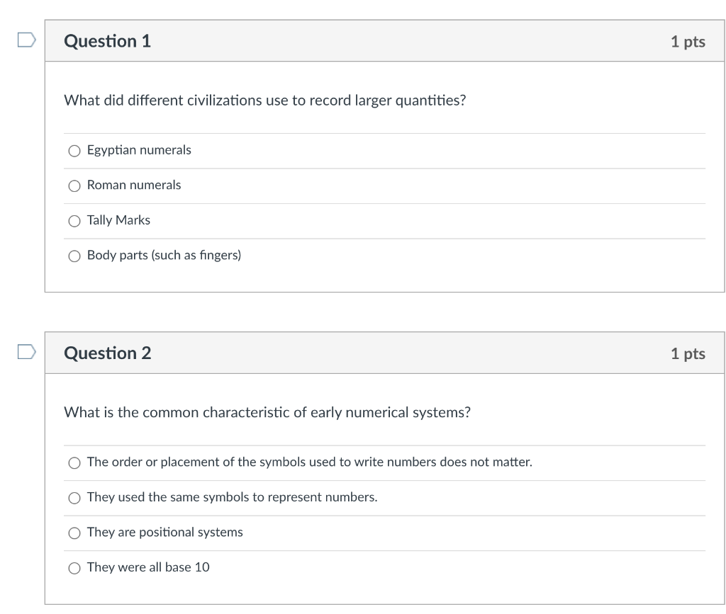The width and height of the screenshot is (726, 614).
Task: Select "Body parts (such as fingers)" option
Action: (x=74, y=256)
